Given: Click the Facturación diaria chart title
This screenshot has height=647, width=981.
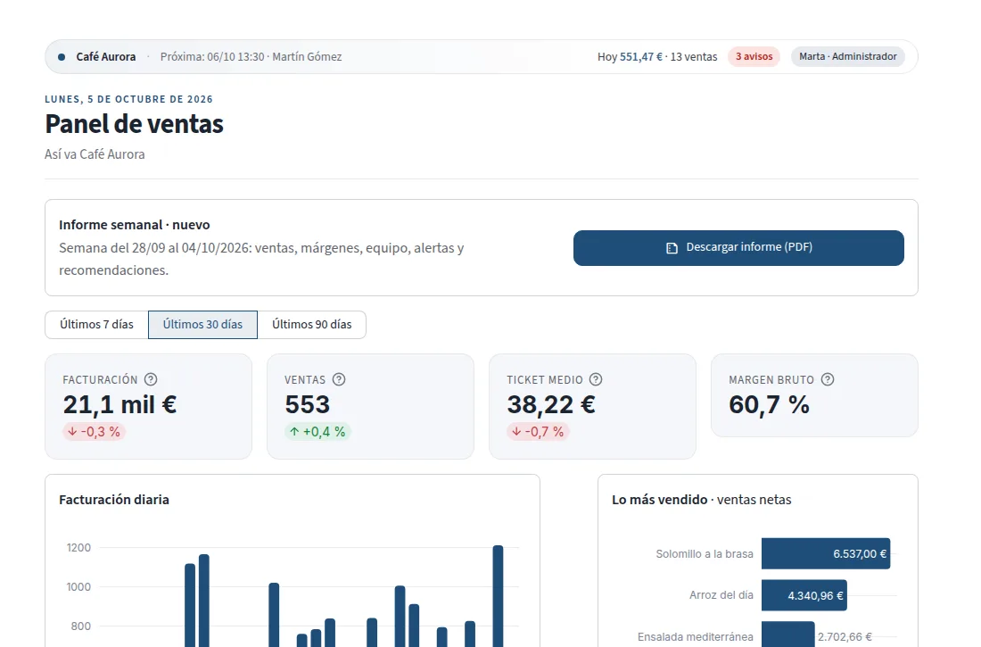Looking at the screenshot, I should click(114, 500).
